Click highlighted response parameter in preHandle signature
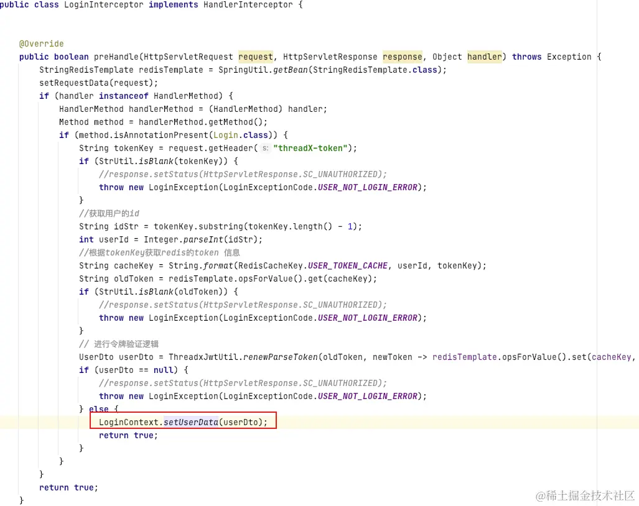The image size is (639, 506). click(402, 57)
